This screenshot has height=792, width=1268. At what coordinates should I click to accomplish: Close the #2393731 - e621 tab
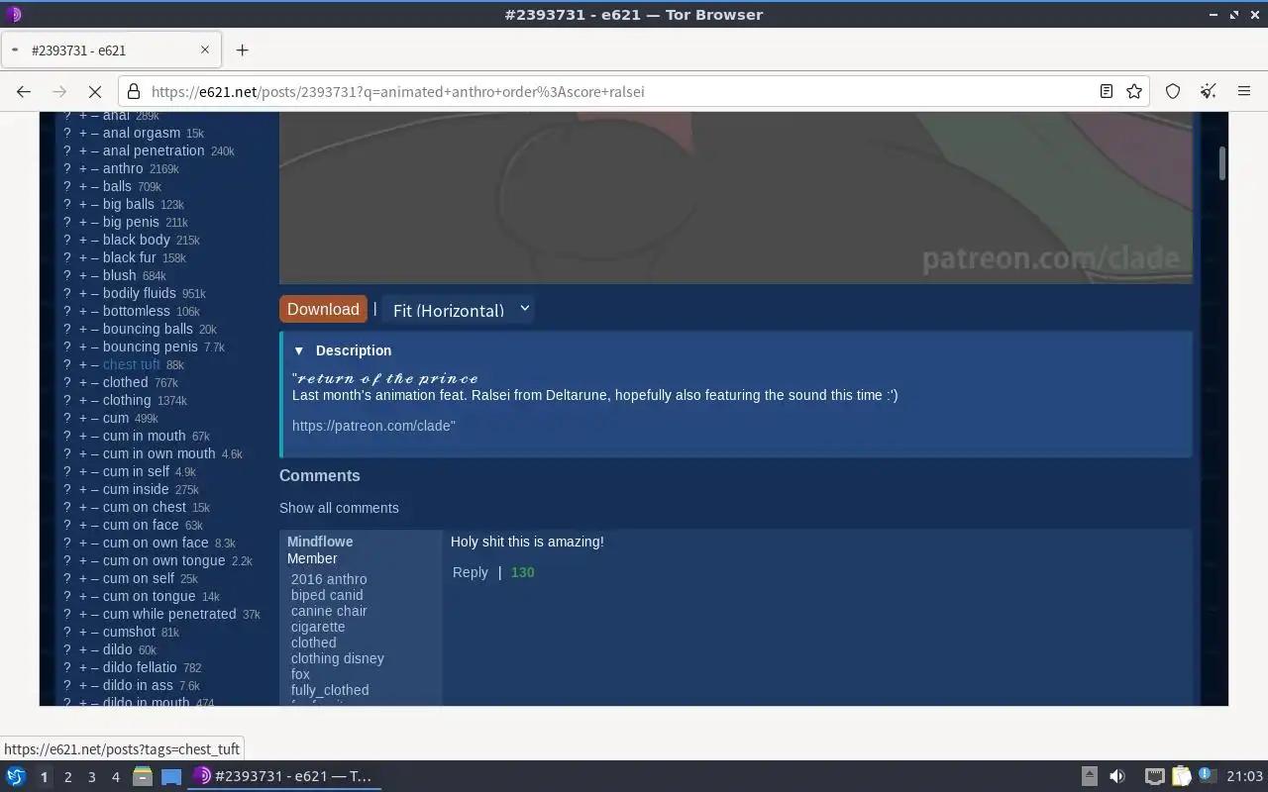[x=205, y=49]
